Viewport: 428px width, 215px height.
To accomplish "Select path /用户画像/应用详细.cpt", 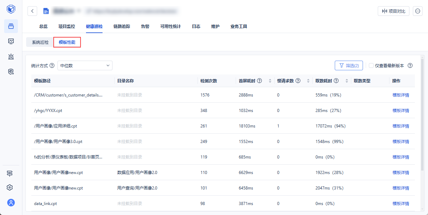I will click(56, 126).
